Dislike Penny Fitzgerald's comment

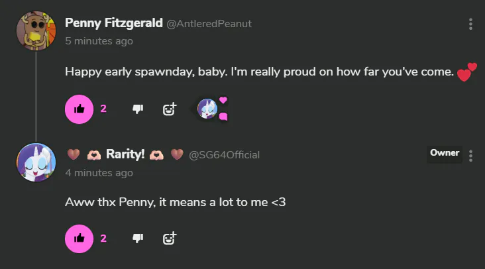point(138,109)
